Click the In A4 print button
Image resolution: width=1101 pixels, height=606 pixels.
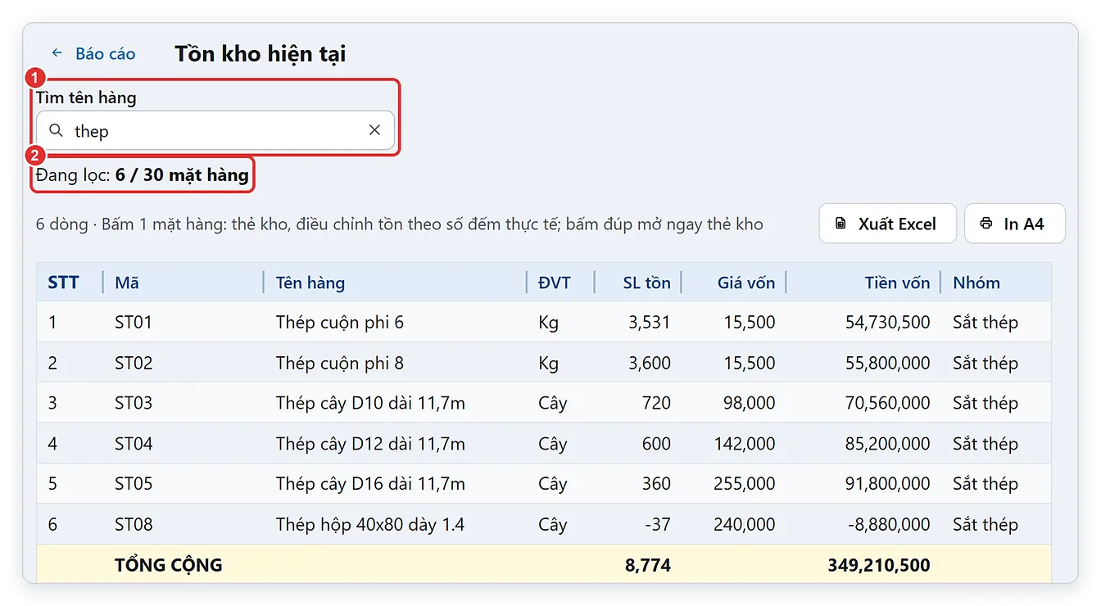[x=1014, y=224]
